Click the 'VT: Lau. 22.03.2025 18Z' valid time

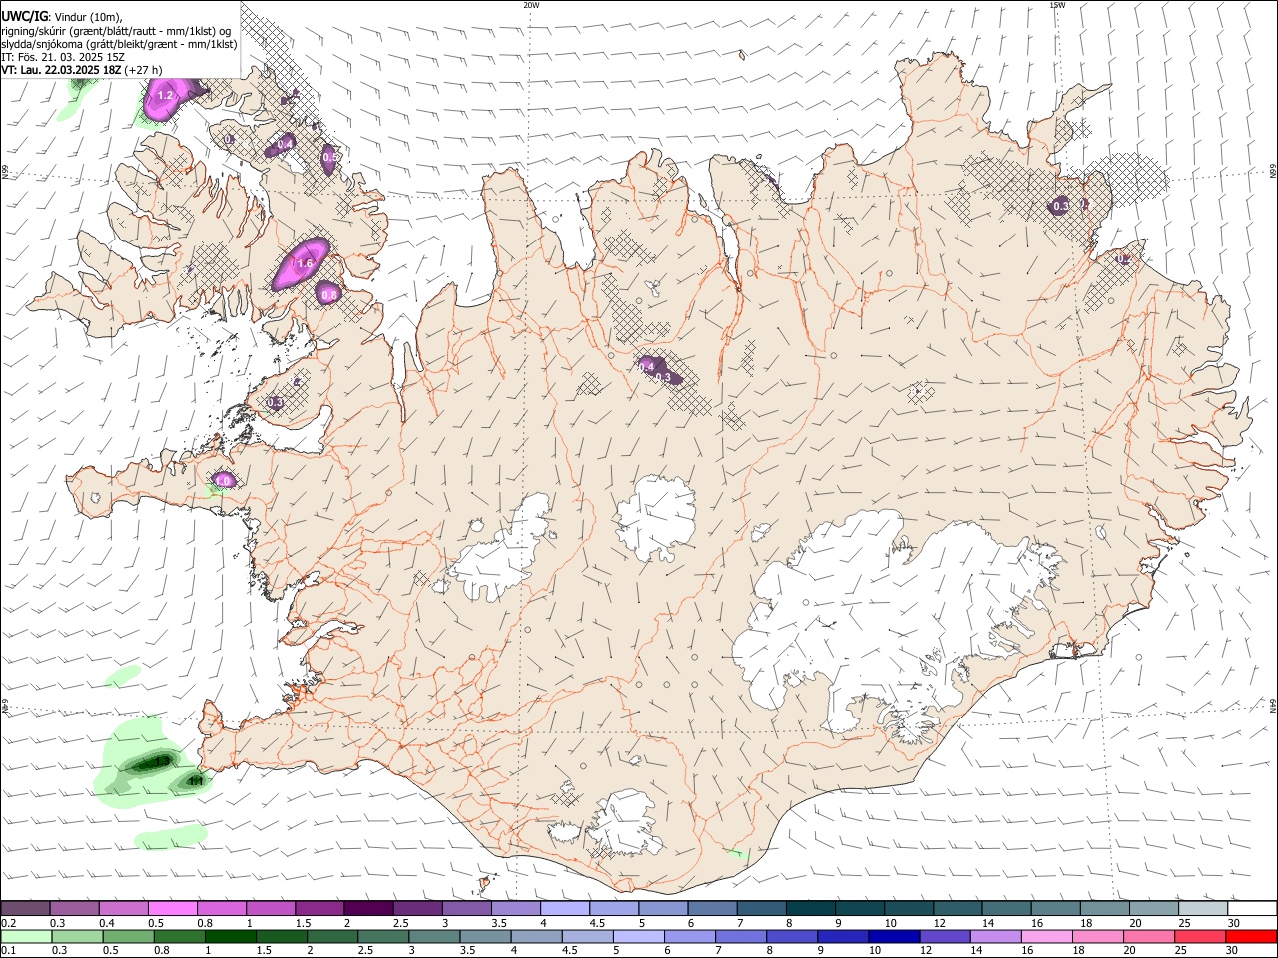click(x=61, y=70)
